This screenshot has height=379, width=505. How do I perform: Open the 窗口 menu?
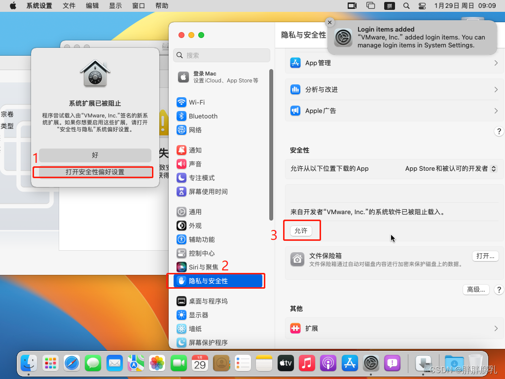[139, 6]
